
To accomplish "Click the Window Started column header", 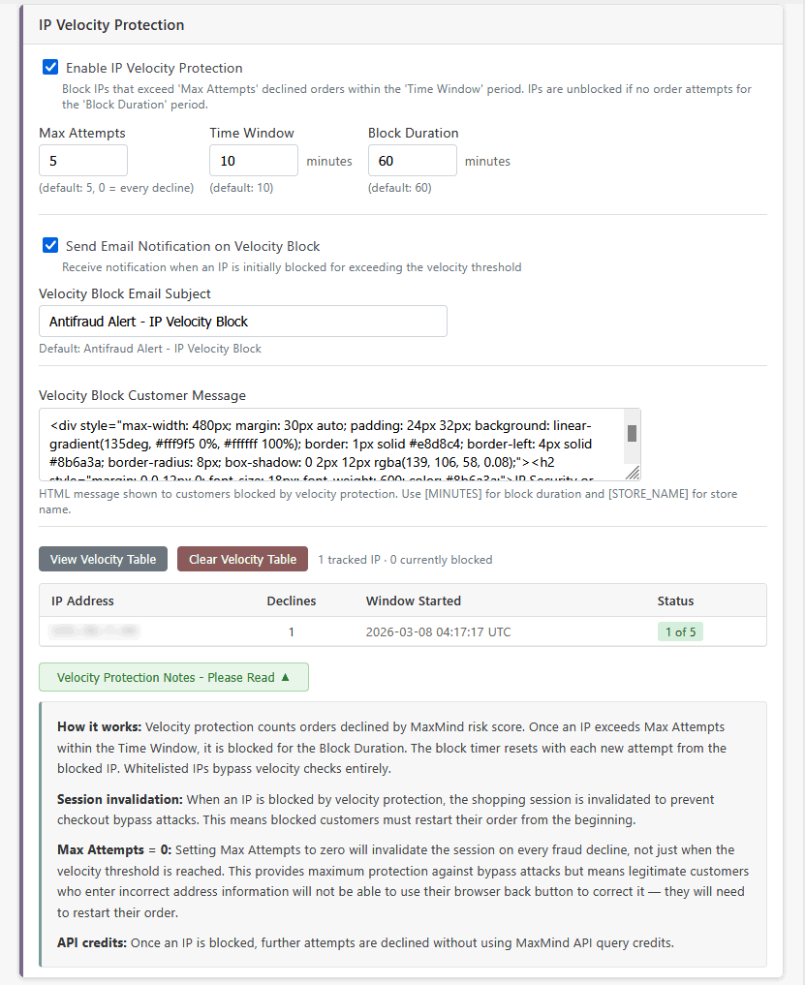I will tap(414, 600).
